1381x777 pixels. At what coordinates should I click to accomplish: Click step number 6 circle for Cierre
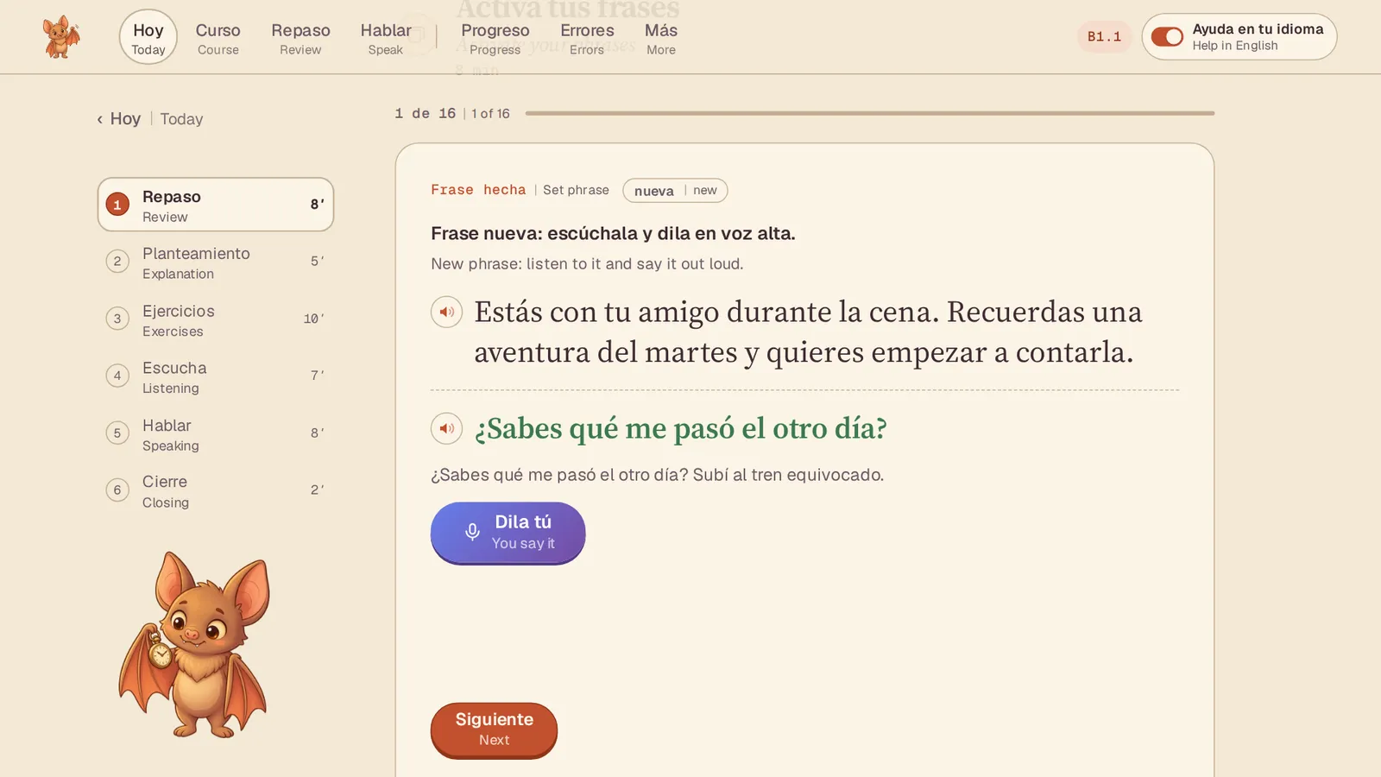(117, 490)
